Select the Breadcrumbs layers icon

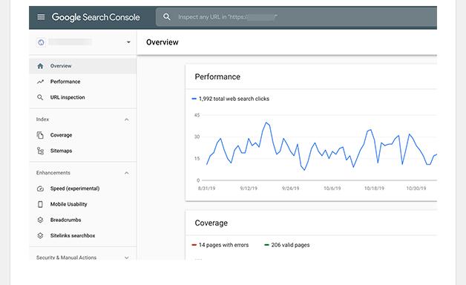coord(40,220)
